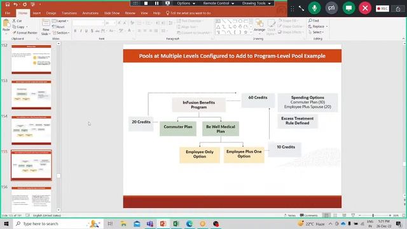The height and width of the screenshot is (229, 407).
Task: Select the Commuter Plan box on slide
Action: (178, 128)
